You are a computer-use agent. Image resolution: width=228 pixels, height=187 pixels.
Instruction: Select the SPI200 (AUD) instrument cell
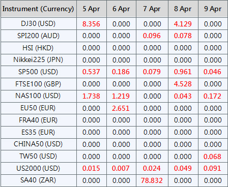(38, 36)
